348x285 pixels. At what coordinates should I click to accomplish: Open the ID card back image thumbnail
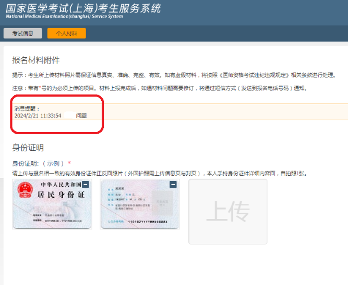point(139,204)
